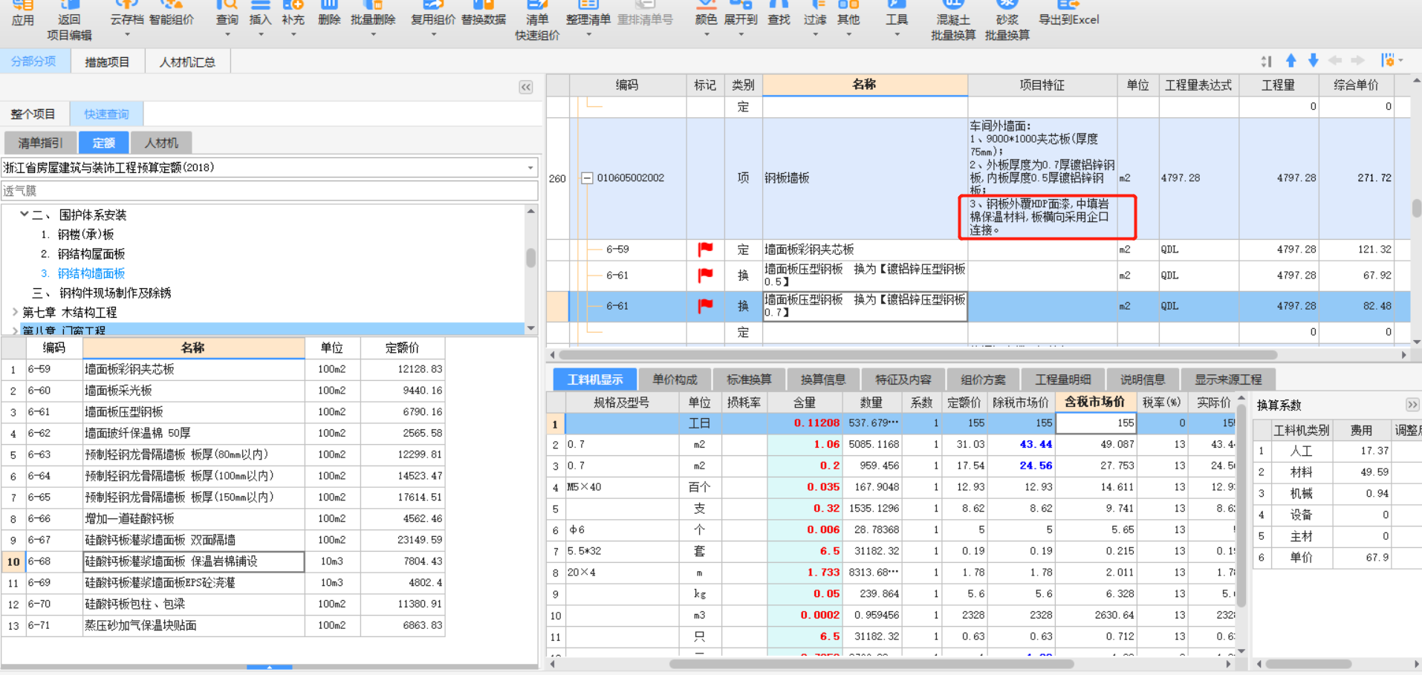Open the 特征及内容 tab

coord(903,379)
